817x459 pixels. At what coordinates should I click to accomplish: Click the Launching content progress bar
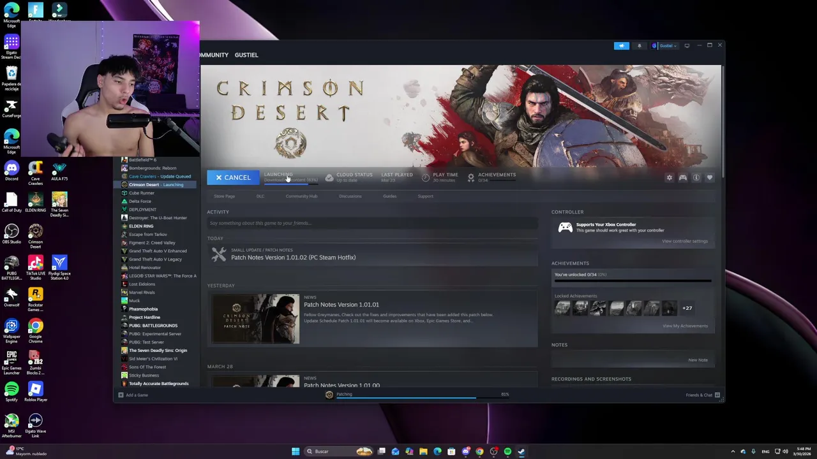click(291, 184)
